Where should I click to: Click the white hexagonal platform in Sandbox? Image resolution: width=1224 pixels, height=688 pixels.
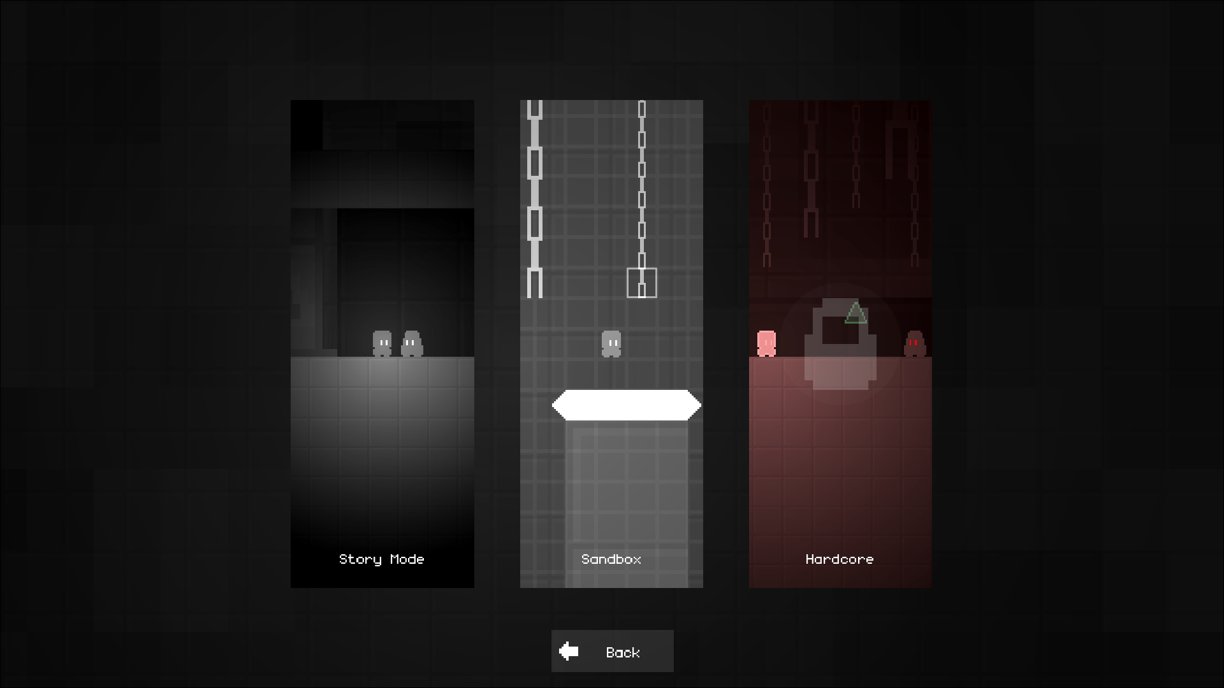pos(627,405)
